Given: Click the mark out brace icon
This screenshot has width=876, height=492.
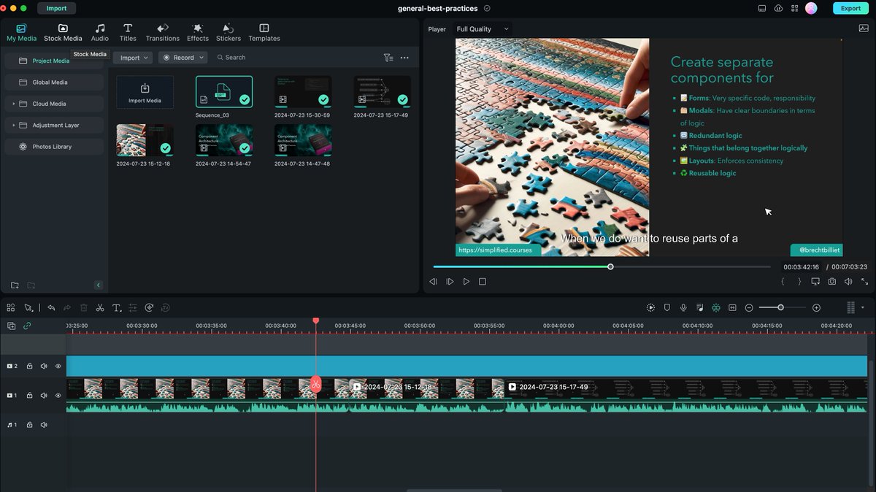Looking at the screenshot, I should pyautogui.click(x=799, y=282).
